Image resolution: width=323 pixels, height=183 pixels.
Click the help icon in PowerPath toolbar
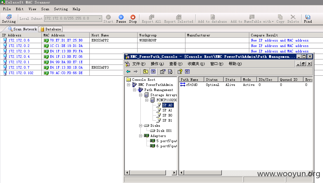click(180, 72)
